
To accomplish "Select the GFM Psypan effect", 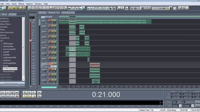I will pos(8,44).
